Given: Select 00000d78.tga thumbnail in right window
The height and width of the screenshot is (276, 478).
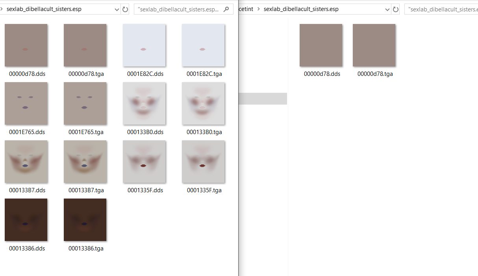Looking at the screenshot, I should (x=374, y=45).
